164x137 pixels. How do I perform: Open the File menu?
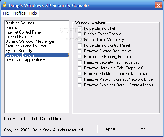(x=6, y=13)
